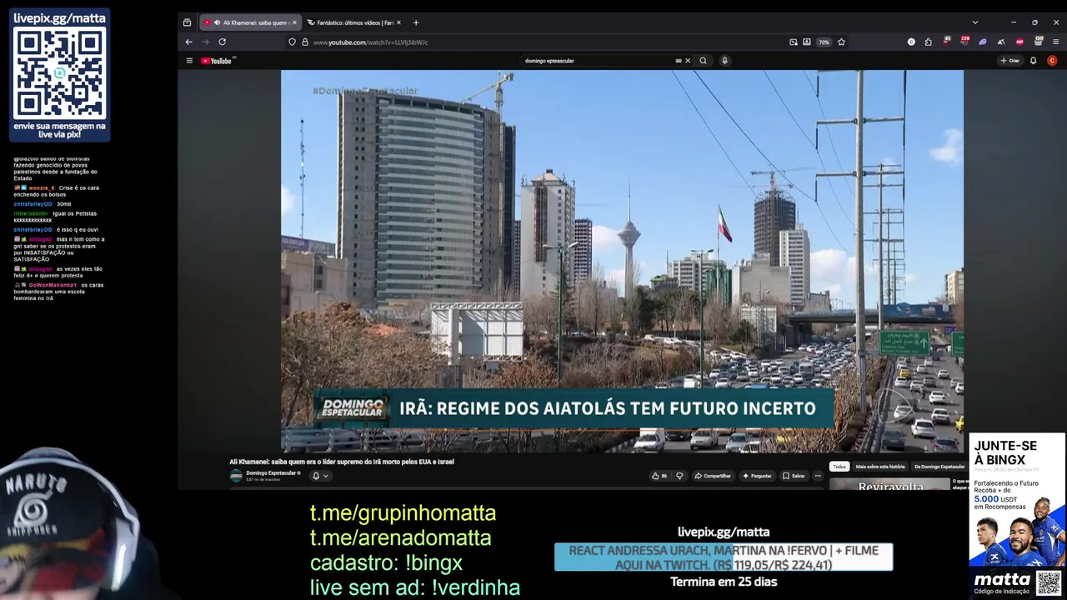The width and height of the screenshot is (1067, 600).
Task: Click the browser forward arrow
Action: click(205, 42)
